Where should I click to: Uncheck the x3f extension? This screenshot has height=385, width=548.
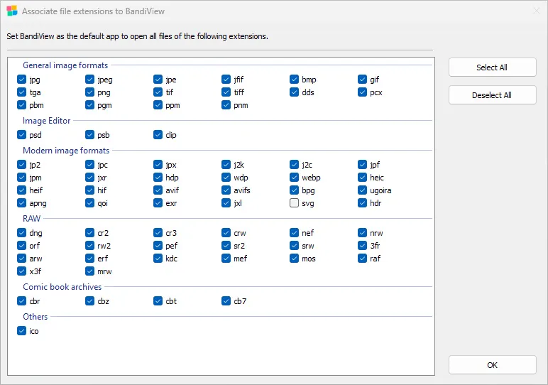[x=22, y=271]
